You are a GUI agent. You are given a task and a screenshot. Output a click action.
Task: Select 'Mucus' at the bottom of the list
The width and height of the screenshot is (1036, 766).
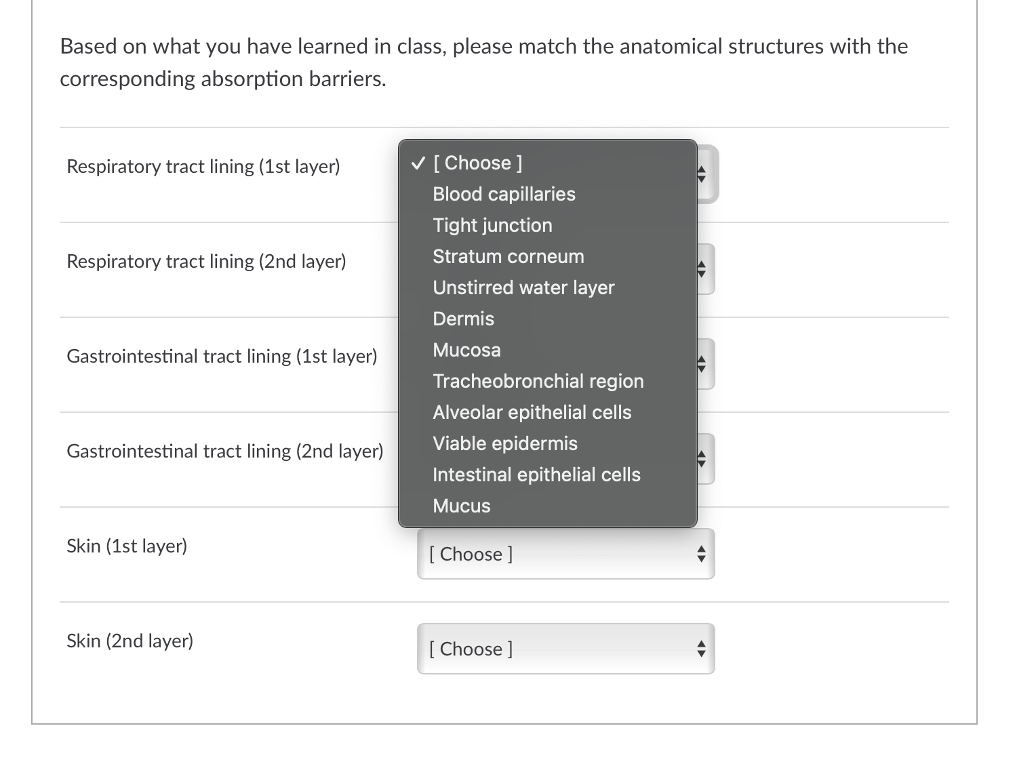pos(461,506)
